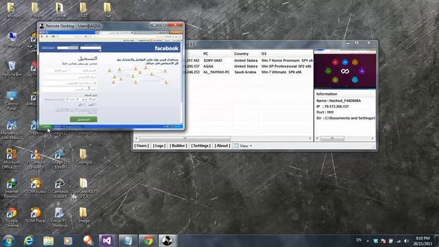Open Windows Media Player taskbar icon
The height and width of the screenshot is (247, 439).
tap(68, 241)
